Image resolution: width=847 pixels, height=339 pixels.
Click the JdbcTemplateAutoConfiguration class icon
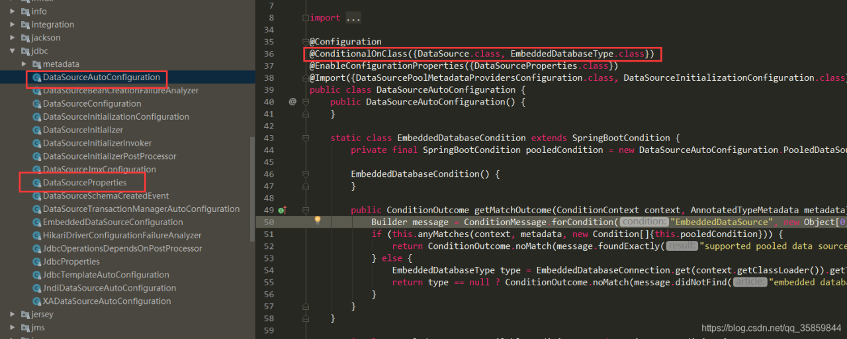point(37,275)
